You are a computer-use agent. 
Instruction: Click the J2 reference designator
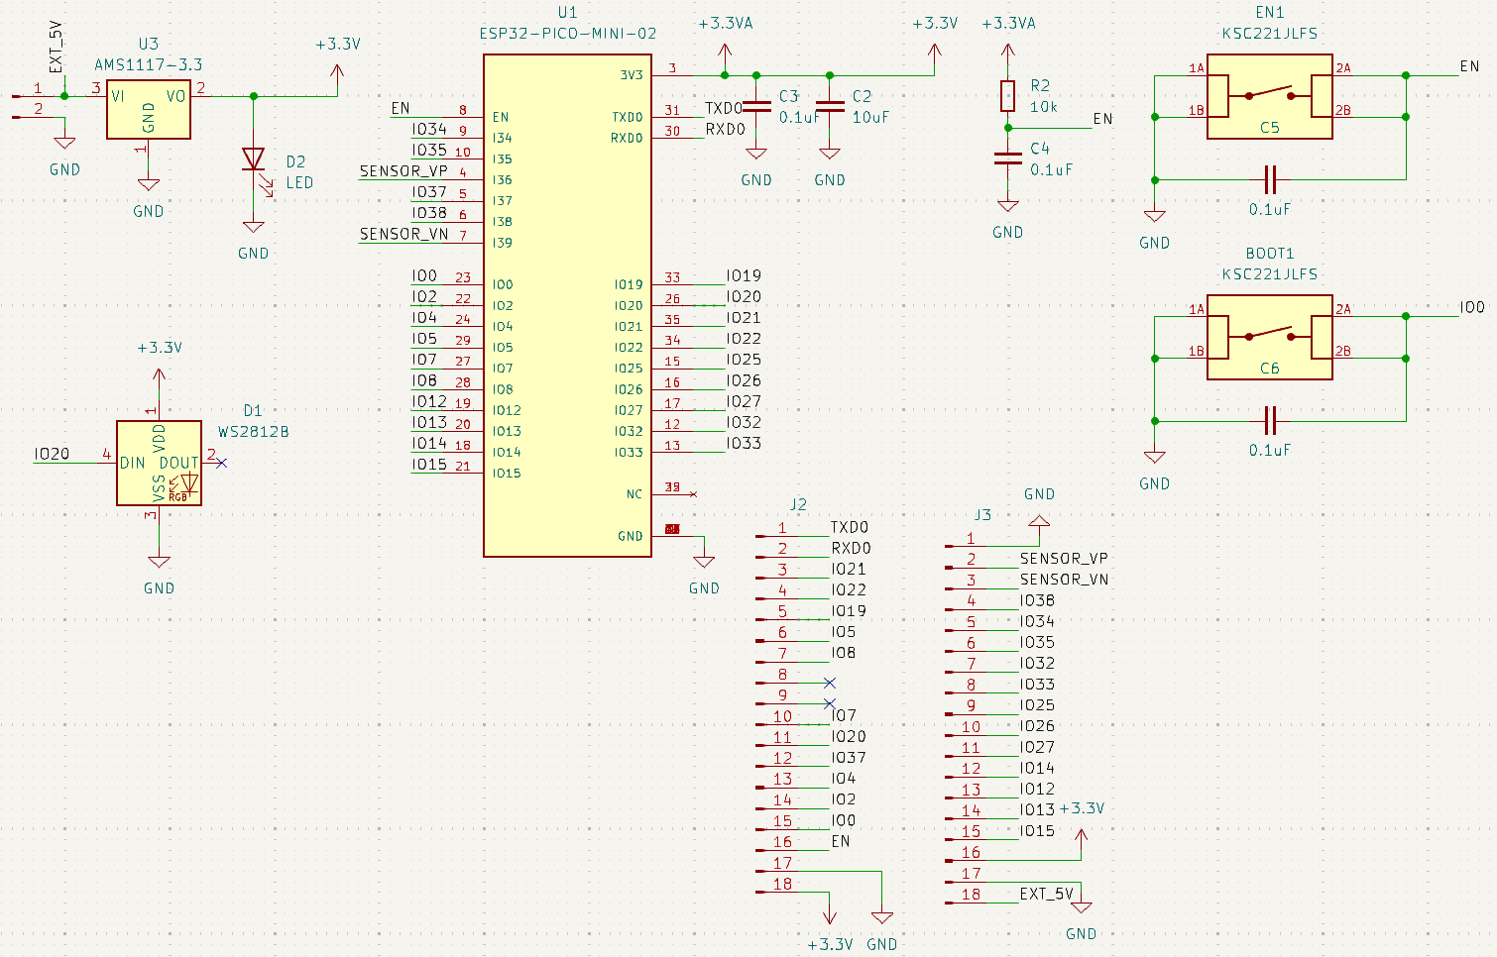click(x=798, y=504)
